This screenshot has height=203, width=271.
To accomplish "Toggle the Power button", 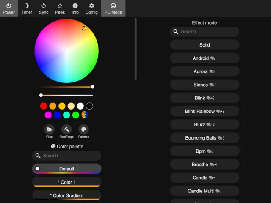I will [x=9, y=8].
